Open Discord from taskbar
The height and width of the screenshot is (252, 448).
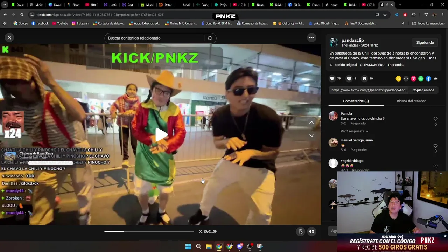click(240, 246)
